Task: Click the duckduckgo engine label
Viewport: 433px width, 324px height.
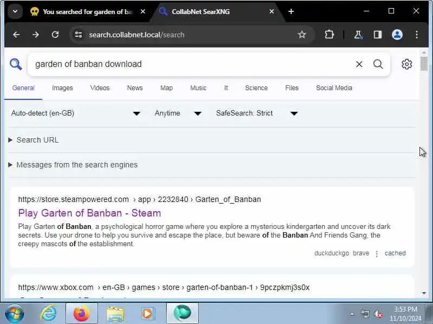Action: [332, 253]
